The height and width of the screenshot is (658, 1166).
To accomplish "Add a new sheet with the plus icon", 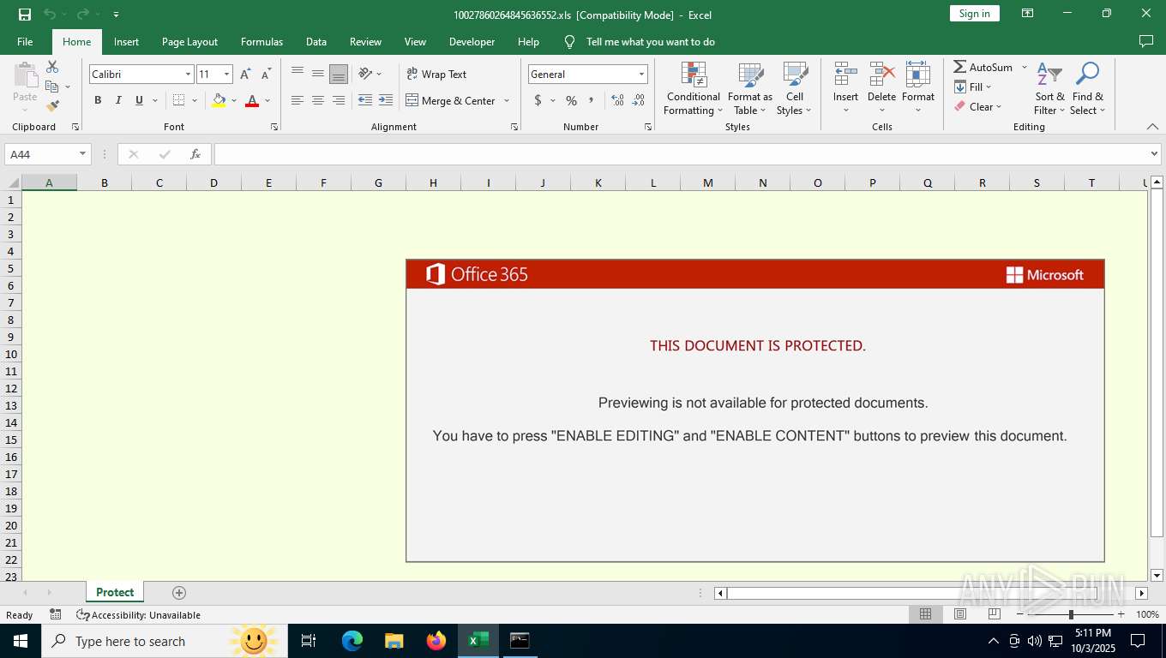I will pos(179,593).
